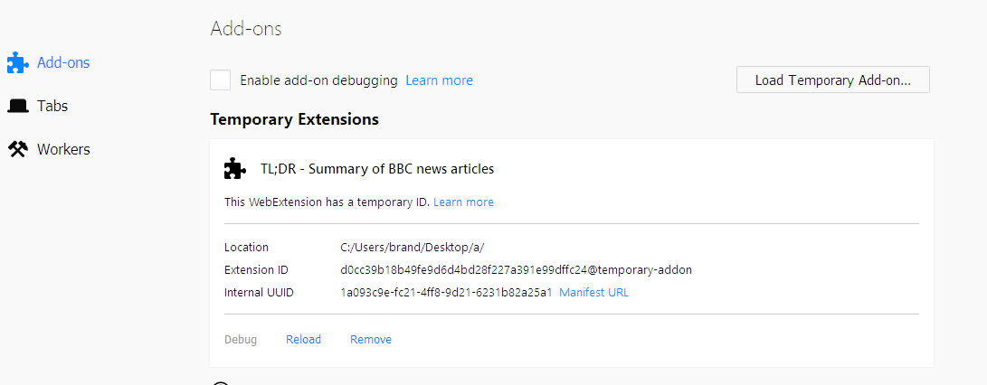Screen dimensions: 987x385
Task: Open Learn more link about temporary ID
Action: tap(463, 202)
